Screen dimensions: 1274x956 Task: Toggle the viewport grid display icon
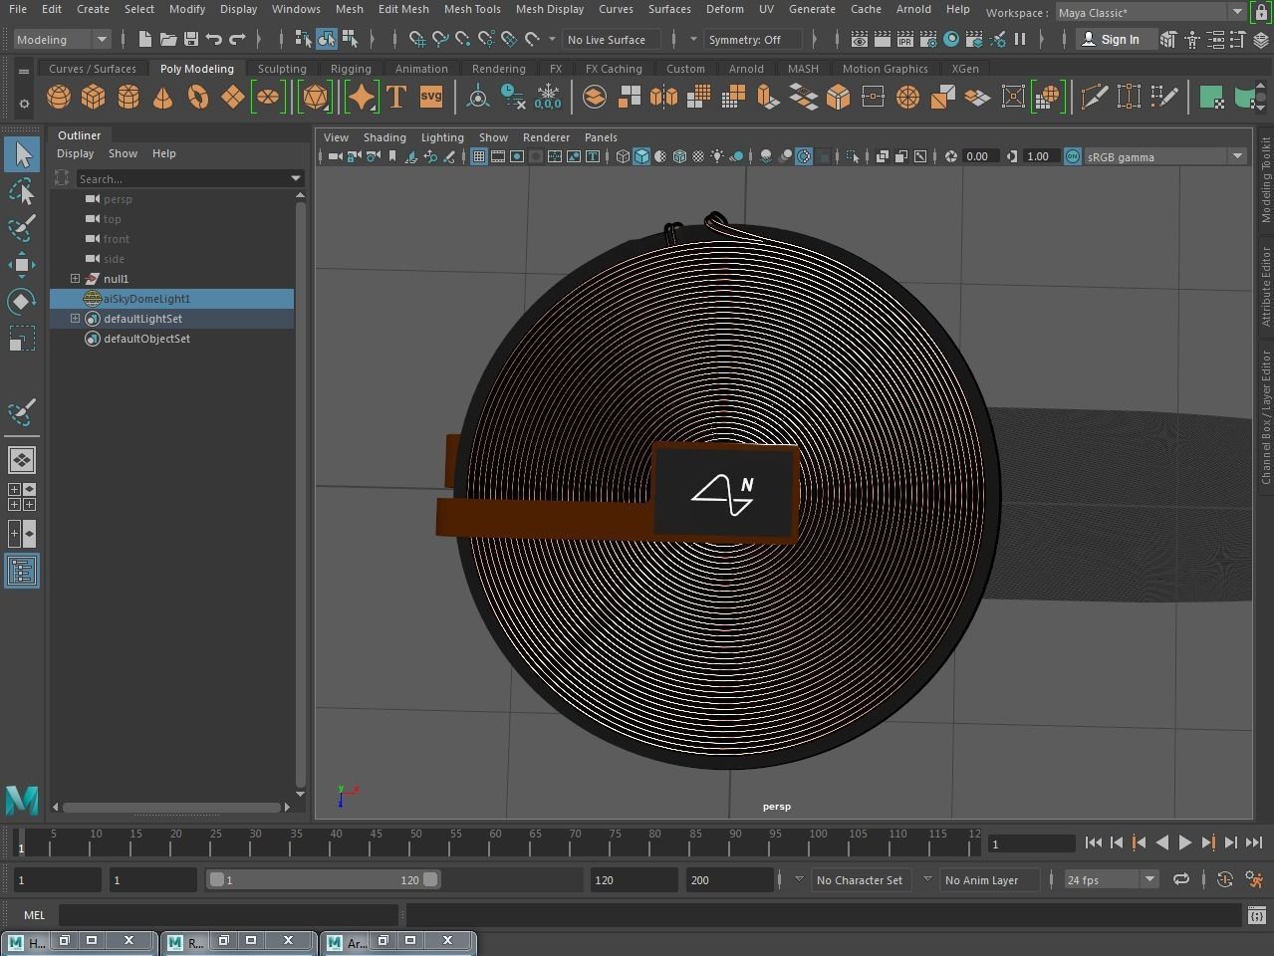479,156
